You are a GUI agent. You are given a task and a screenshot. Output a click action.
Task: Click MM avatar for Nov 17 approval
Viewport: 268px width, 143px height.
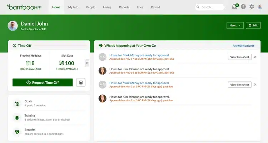[x=103, y=57]
